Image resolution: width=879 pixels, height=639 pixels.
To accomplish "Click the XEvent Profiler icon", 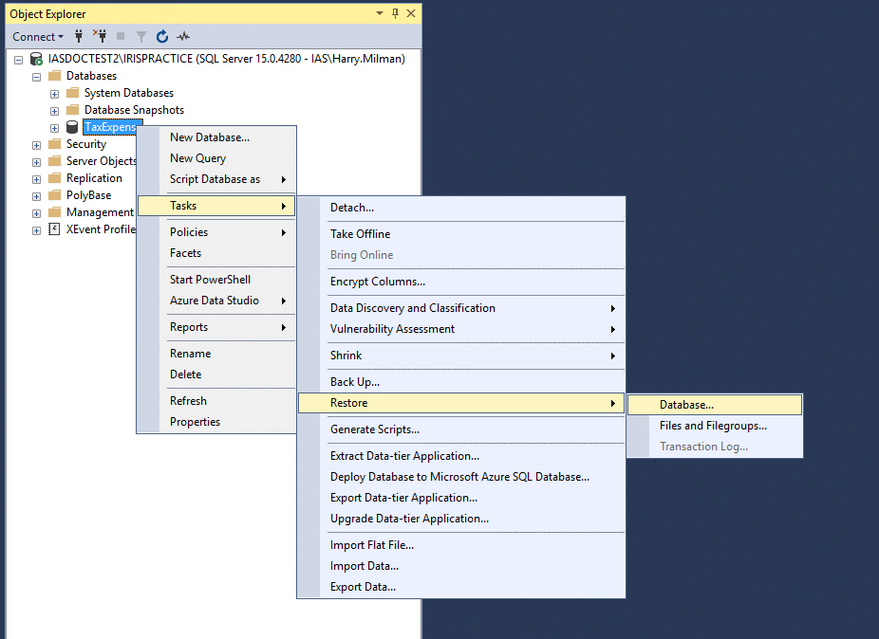I will click(x=54, y=229).
